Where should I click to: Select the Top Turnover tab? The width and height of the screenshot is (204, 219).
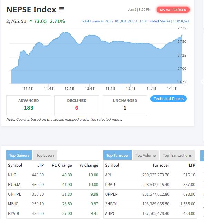[117, 155]
